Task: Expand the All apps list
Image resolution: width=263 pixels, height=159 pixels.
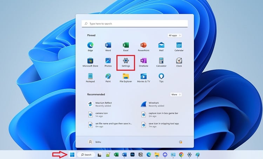Action: point(175,35)
